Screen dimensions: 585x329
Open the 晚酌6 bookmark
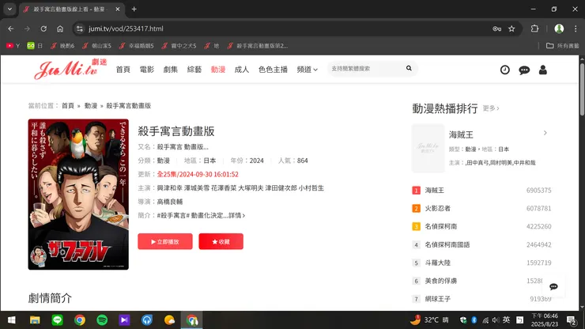(x=62, y=46)
